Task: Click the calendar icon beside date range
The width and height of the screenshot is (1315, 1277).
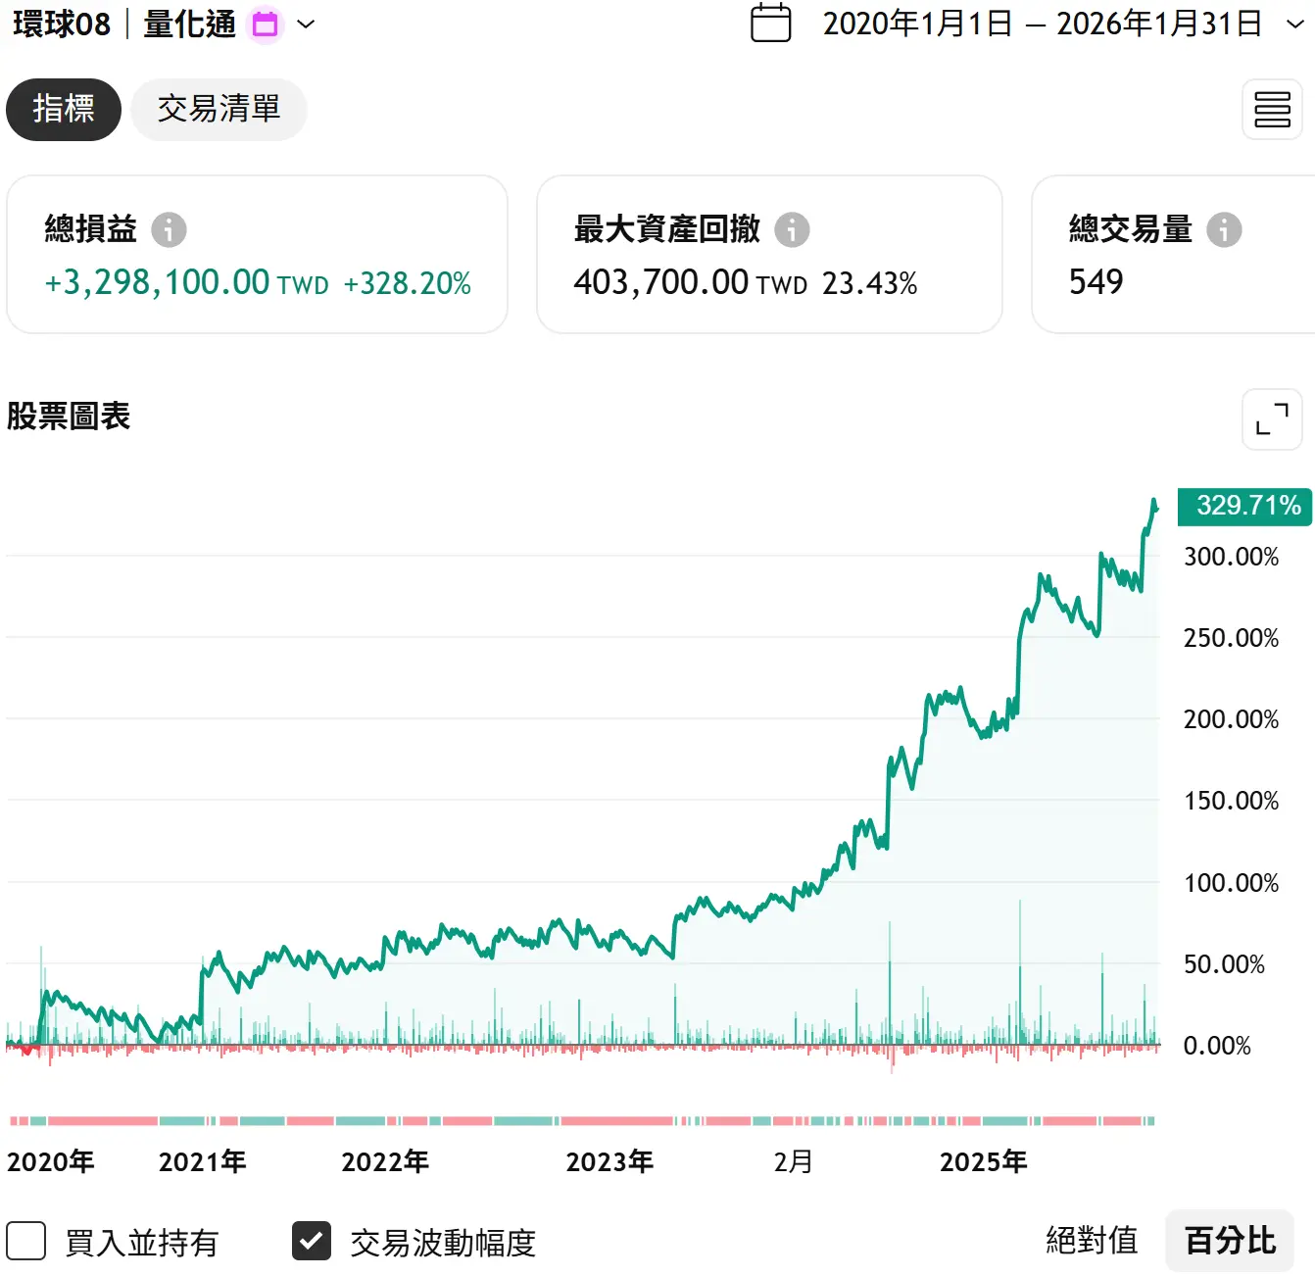Action: [770, 24]
